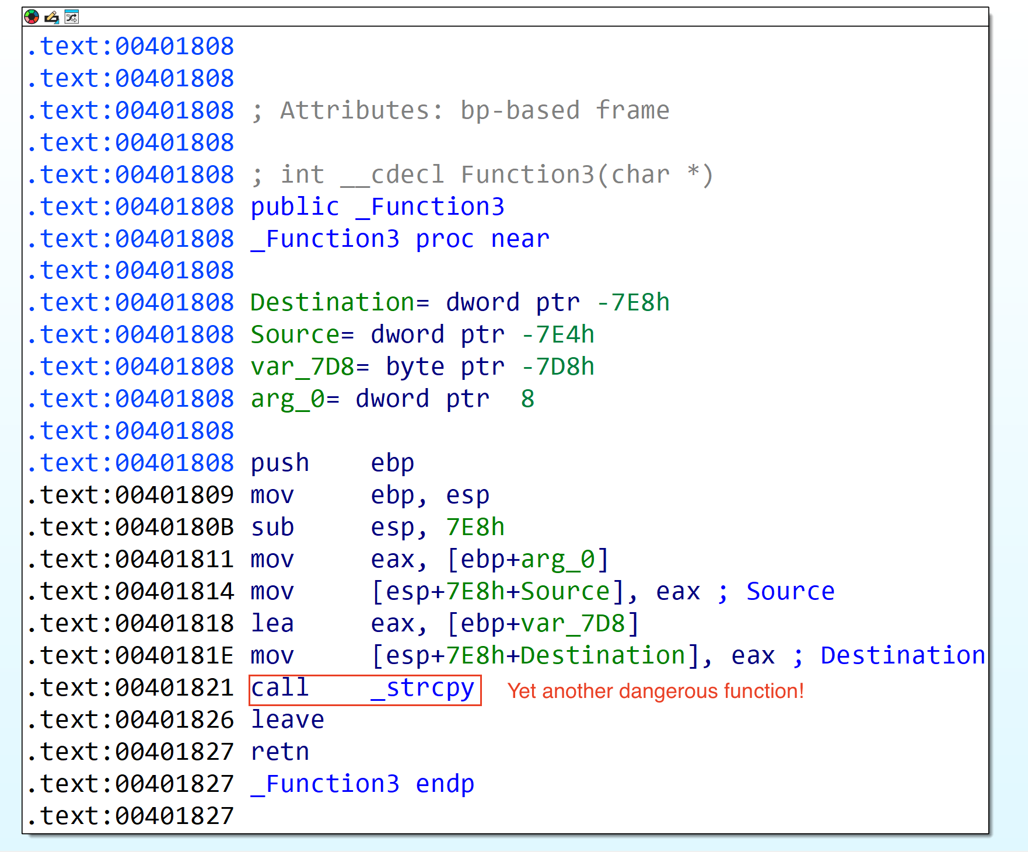
Task: Click the pencil edit node icon
Action: (x=52, y=18)
